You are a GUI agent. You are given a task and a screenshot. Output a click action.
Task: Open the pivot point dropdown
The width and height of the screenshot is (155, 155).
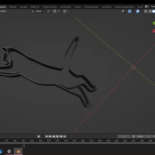49,11
